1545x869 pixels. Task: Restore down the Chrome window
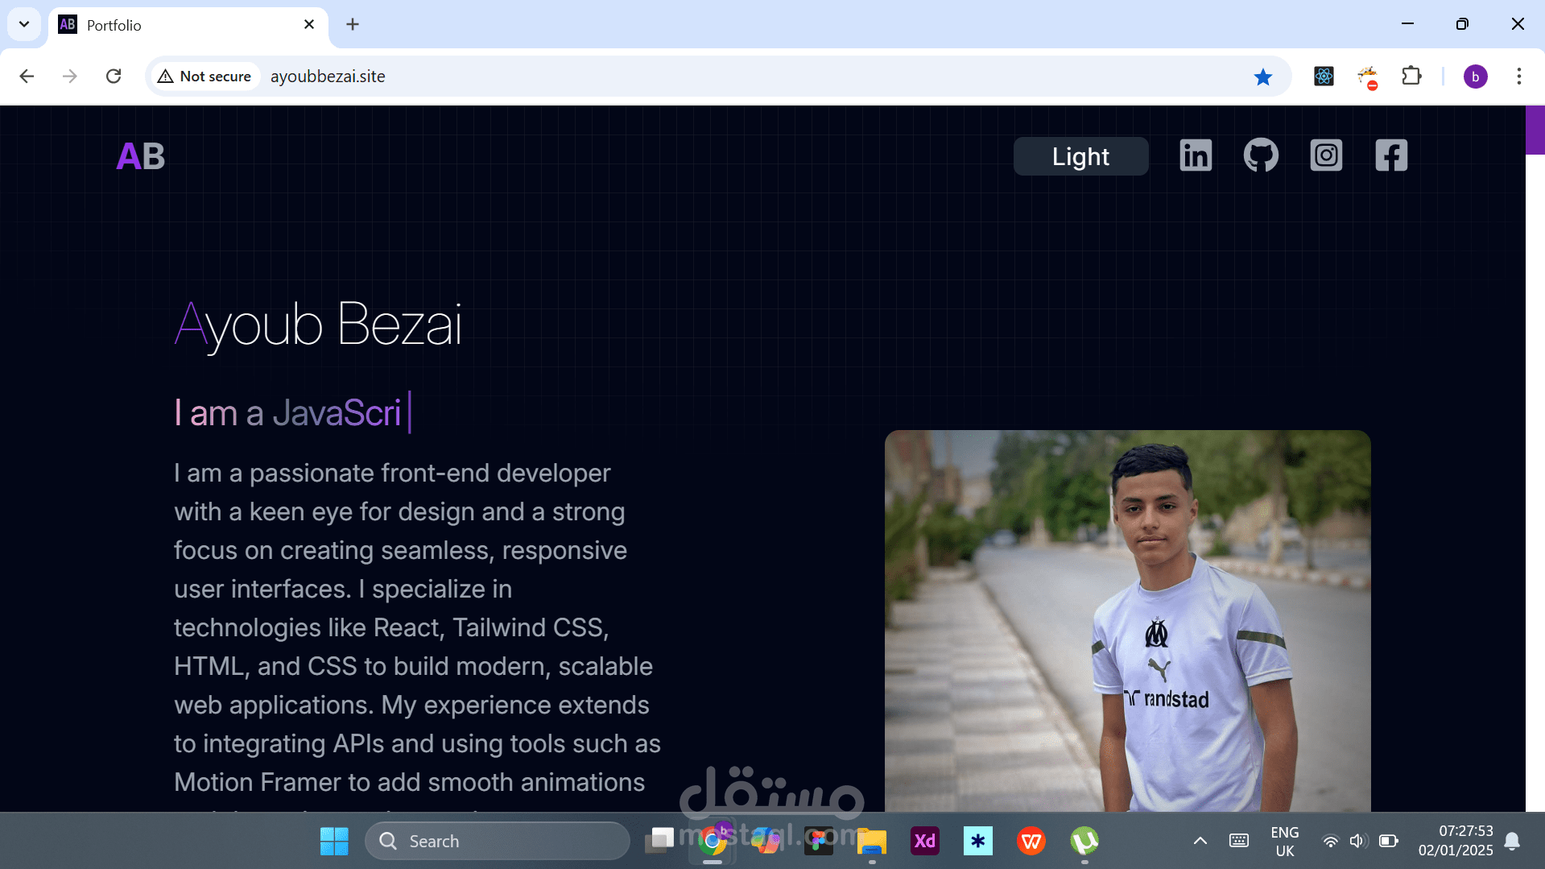(1462, 24)
